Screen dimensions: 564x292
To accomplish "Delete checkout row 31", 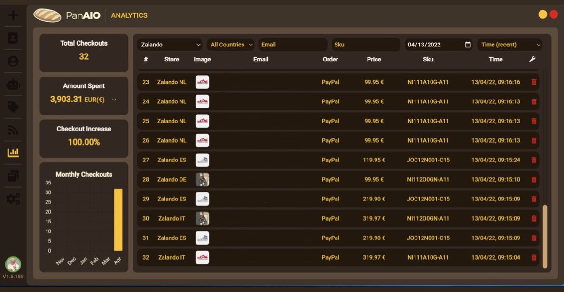I will point(533,238).
